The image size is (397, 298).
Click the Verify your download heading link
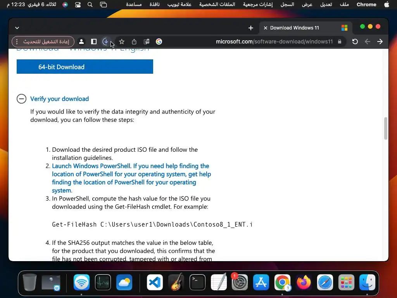click(59, 99)
